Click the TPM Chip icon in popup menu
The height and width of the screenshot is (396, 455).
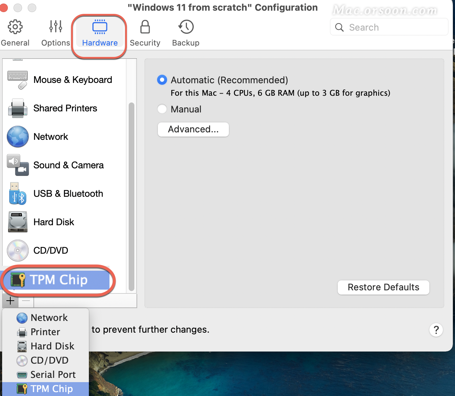coord(22,389)
